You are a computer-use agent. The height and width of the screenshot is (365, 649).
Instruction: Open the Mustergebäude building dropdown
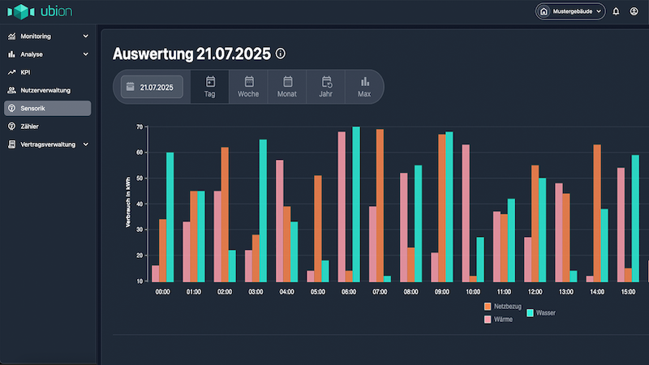[570, 11]
